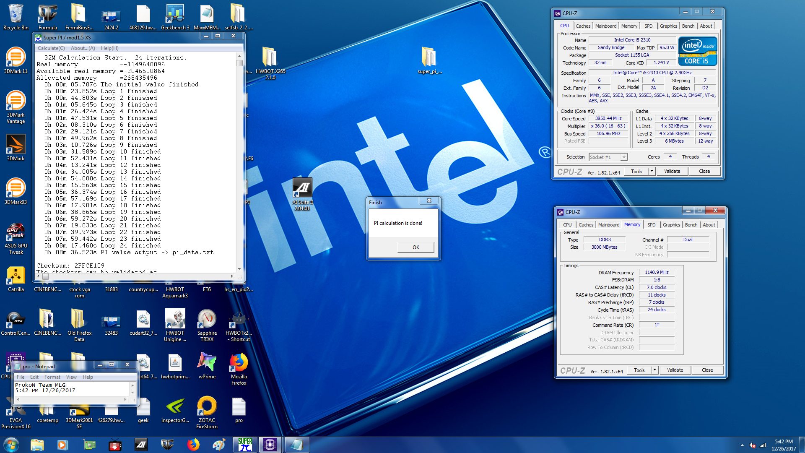Click Tools button in top CPU-Z

[x=636, y=171]
